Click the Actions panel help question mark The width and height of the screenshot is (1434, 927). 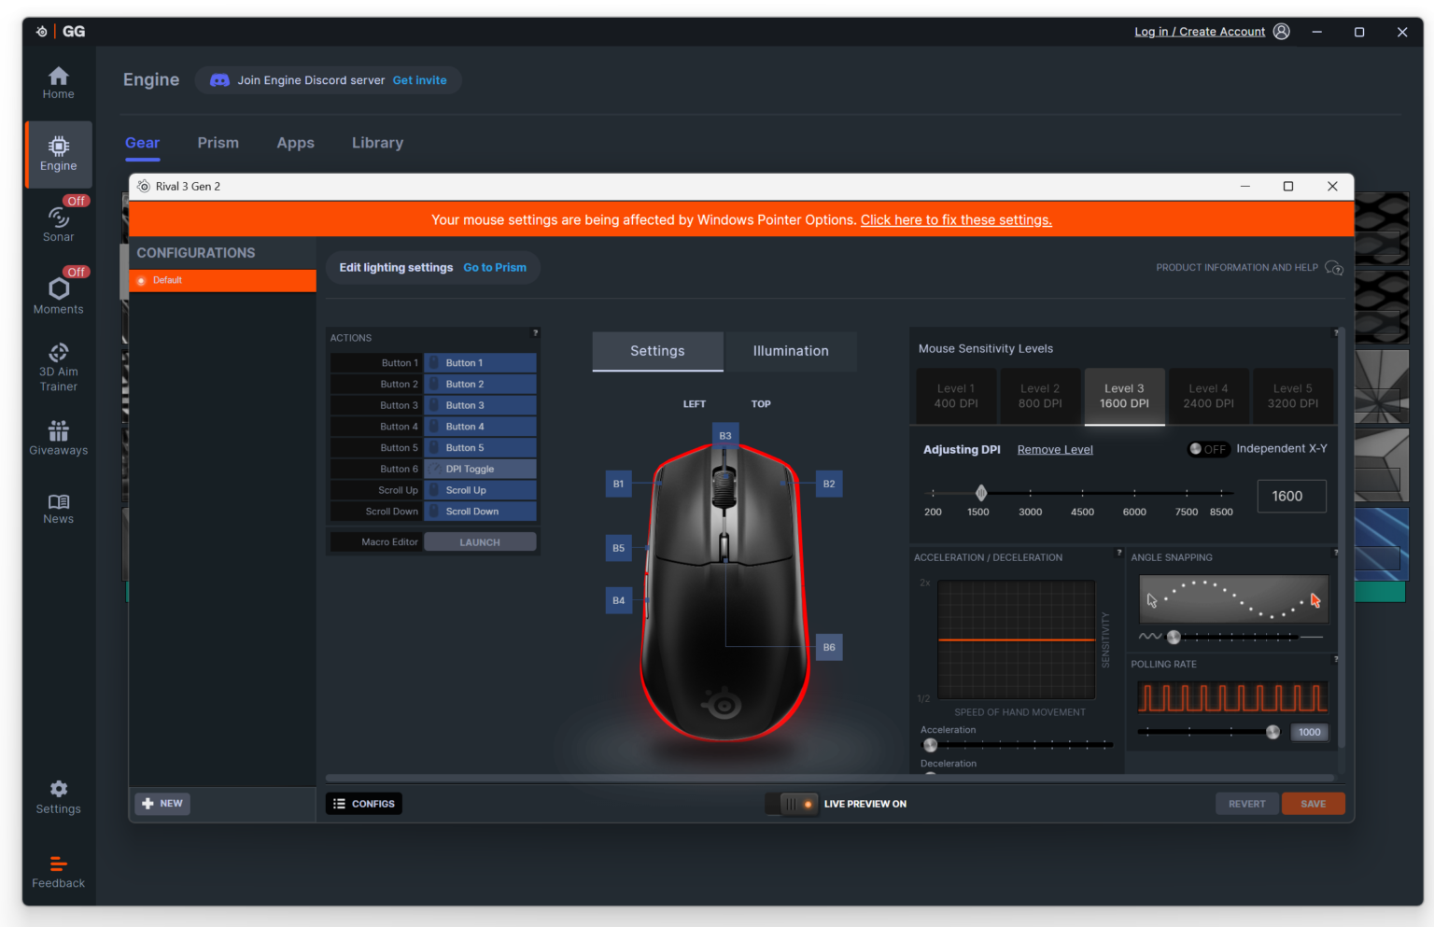pyautogui.click(x=535, y=332)
